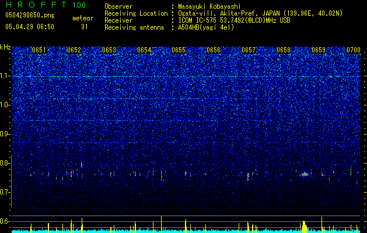
Task: Click the Receiving antenna label
Action: tap(134, 27)
